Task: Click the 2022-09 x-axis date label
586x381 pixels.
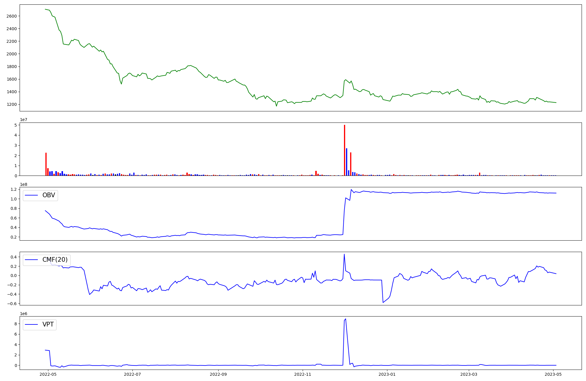Action: (x=218, y=374)
